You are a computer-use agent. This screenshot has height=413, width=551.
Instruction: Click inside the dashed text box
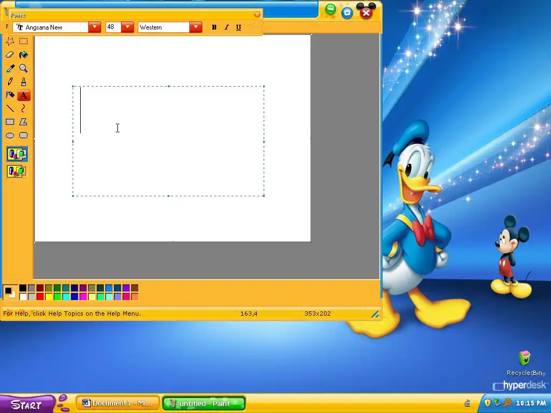[x=168, y=141]
